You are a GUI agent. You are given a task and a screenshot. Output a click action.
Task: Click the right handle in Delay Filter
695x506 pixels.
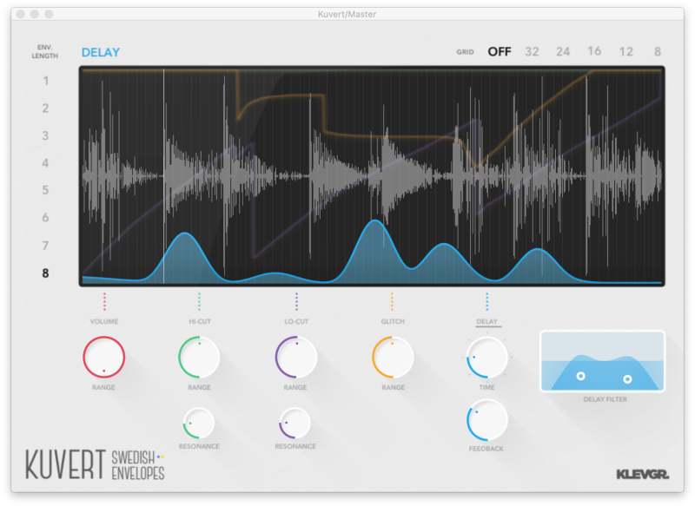click(627, 379)
